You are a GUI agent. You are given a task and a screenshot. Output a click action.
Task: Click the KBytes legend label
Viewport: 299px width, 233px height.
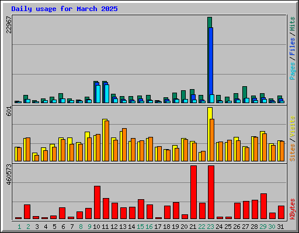pyautogui.click(x=293, y=209)
